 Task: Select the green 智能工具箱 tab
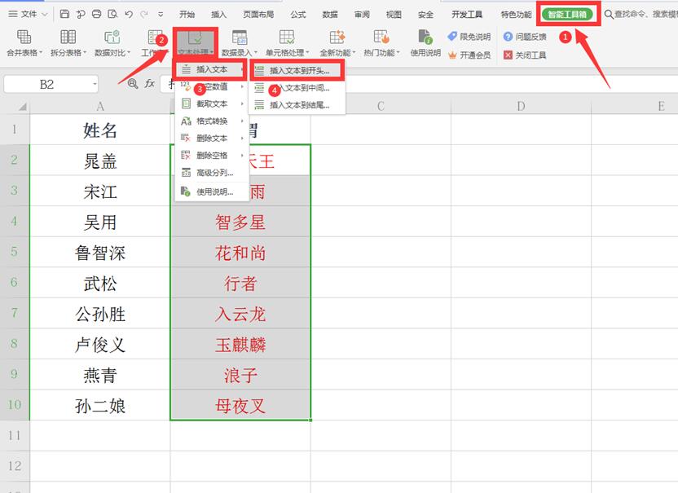(x=567, y=15)
